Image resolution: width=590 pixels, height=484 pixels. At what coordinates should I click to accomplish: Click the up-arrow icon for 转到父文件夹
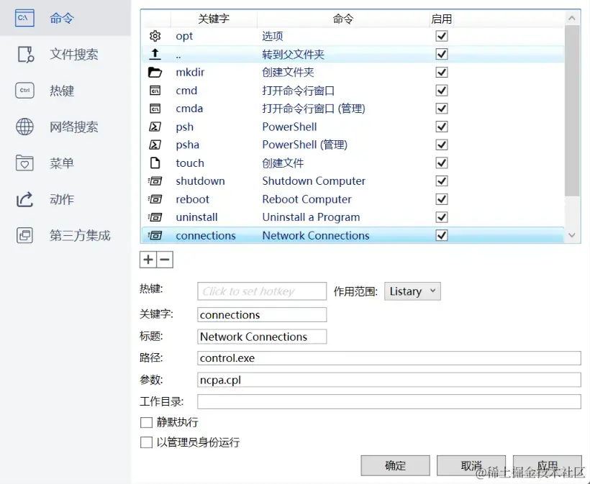point(155,54)
